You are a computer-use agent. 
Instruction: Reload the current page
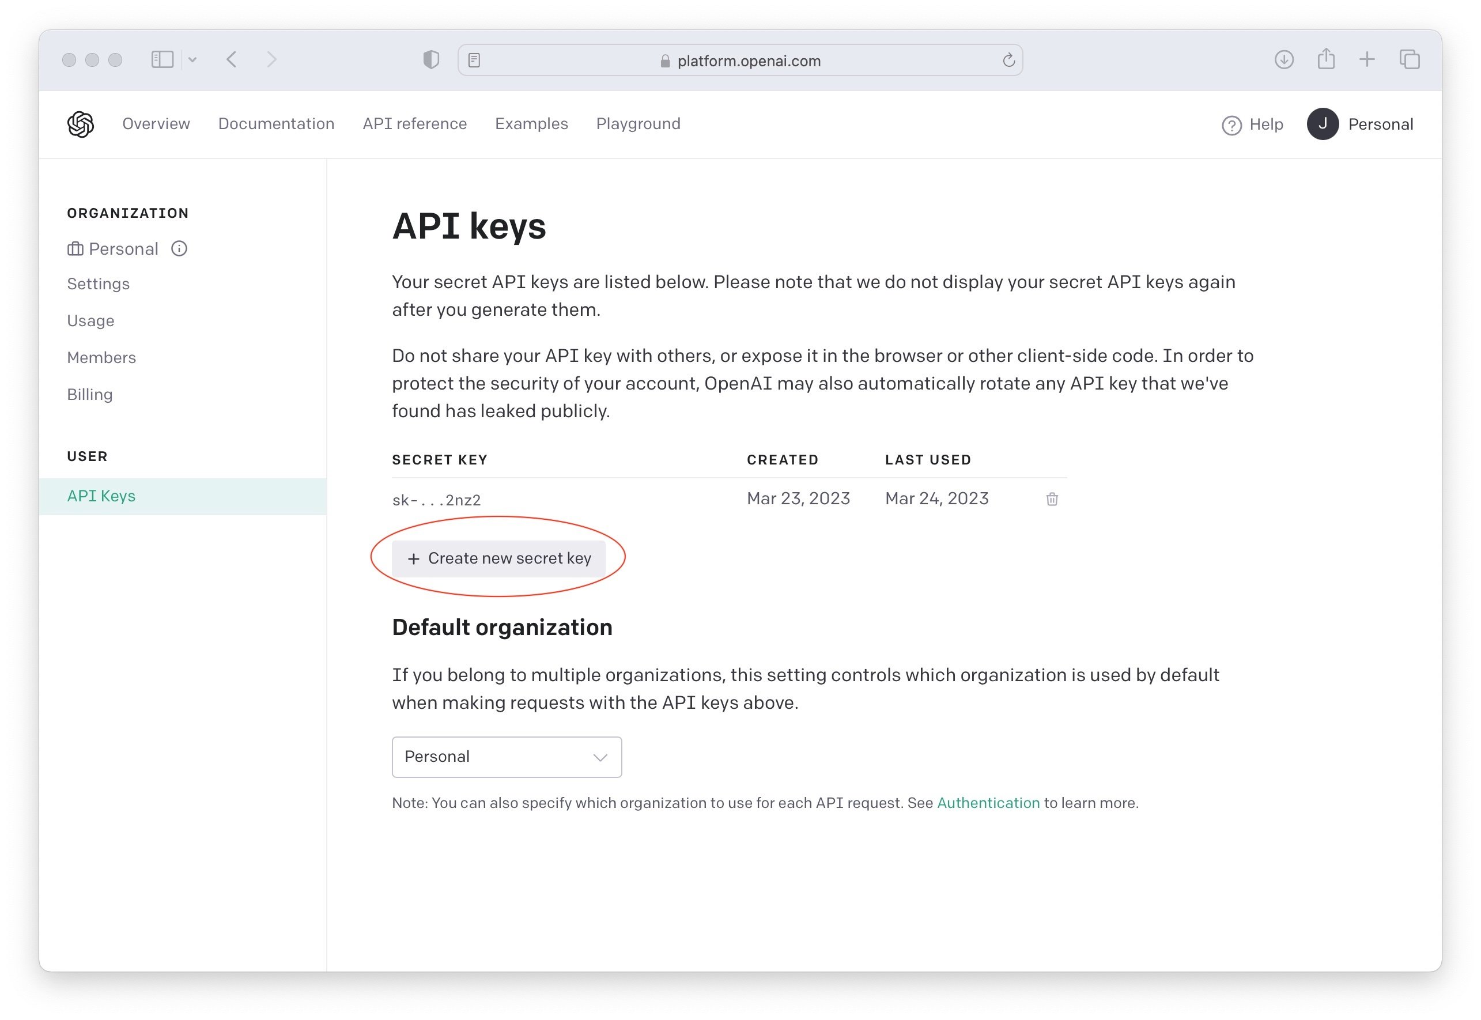click(1008, 59)
